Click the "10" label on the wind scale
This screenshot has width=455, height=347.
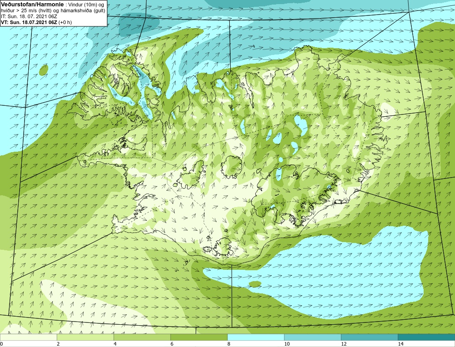coord(287,344)
